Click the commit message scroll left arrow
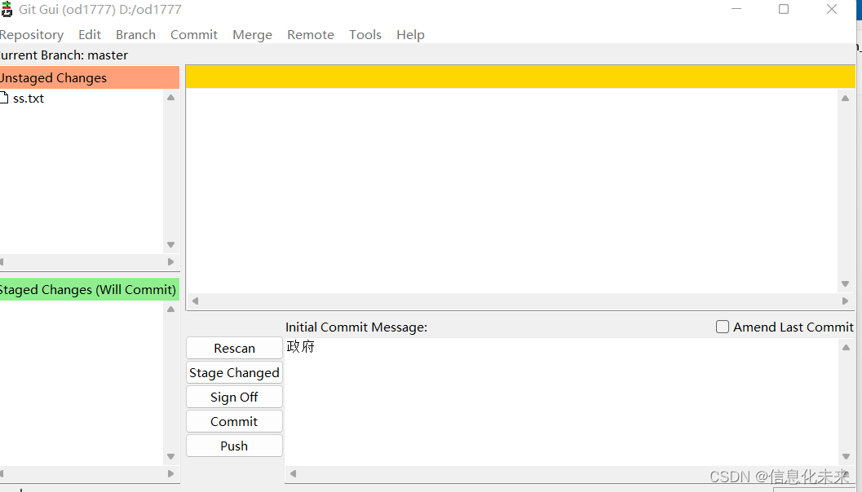Image resolution: width=862 pixels, height=492 pixels. click(x=293, y=473)
